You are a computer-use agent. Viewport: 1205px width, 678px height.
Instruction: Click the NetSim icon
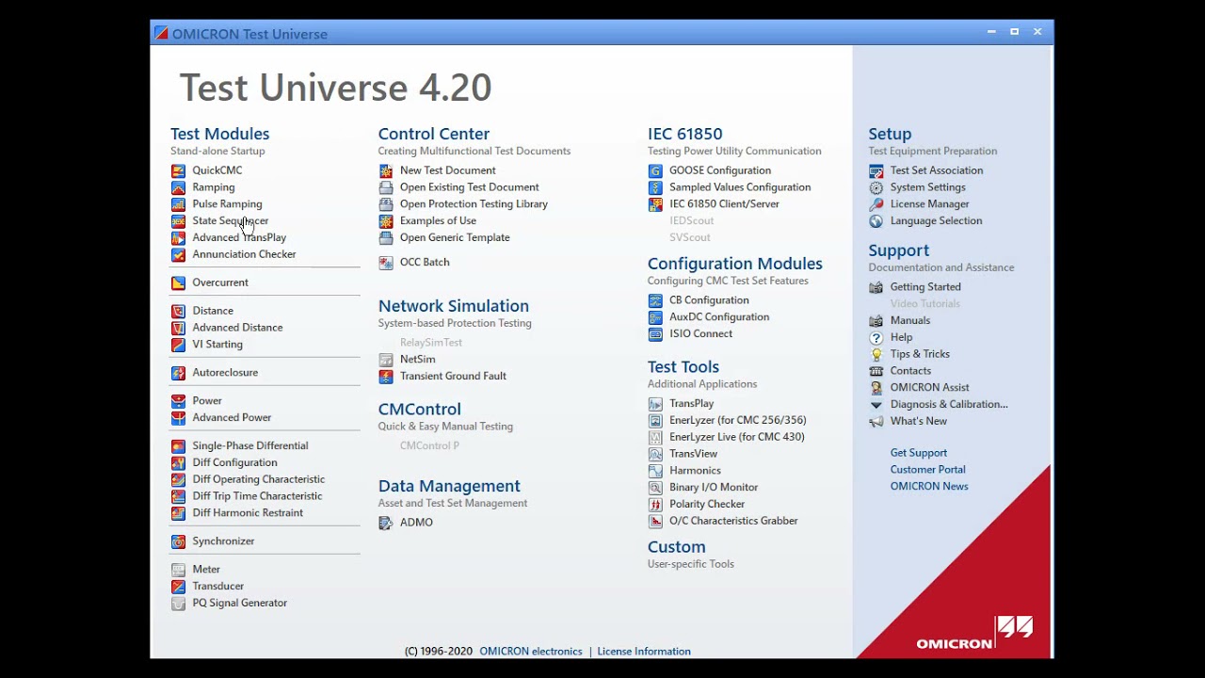coord(386,360)
